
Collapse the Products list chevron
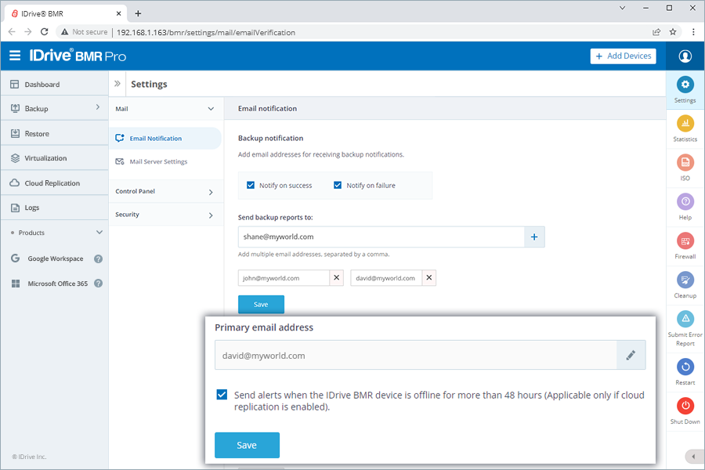[99, 233]
